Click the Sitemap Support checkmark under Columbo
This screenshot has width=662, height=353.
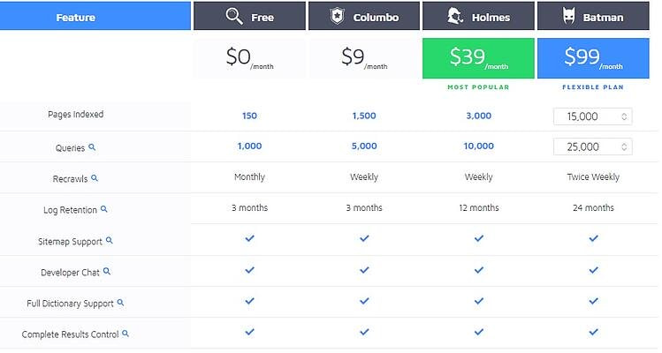pyautogui.click(x=364, y=238)
